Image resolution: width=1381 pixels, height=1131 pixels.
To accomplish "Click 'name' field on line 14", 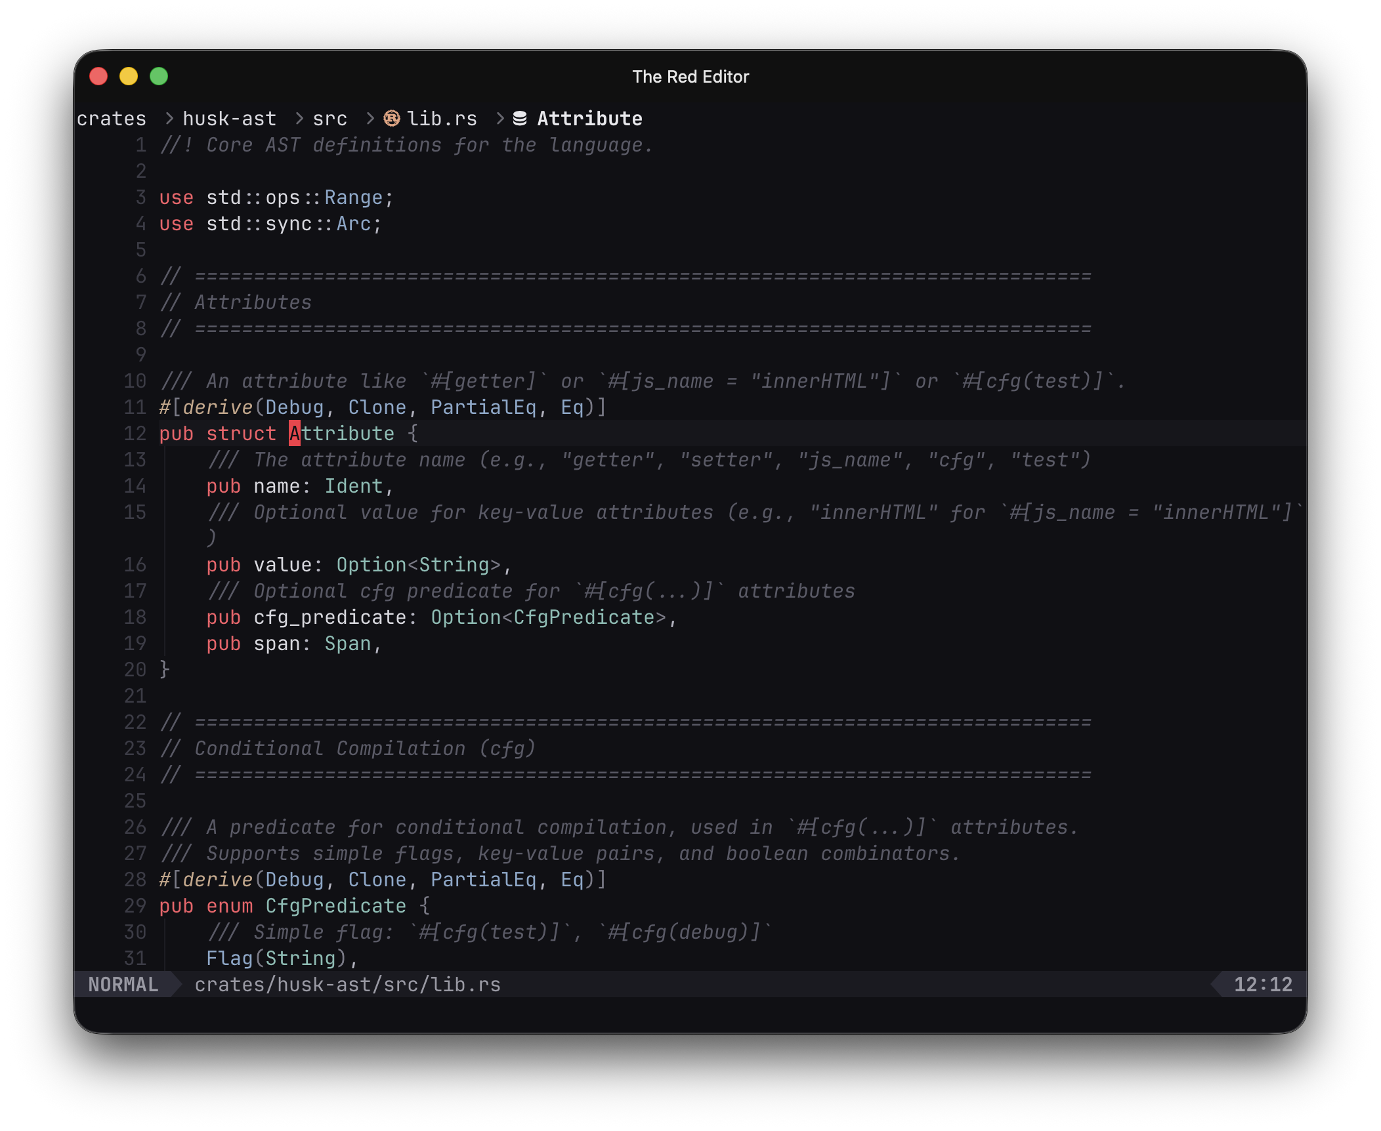I will [x=276, y=486].
